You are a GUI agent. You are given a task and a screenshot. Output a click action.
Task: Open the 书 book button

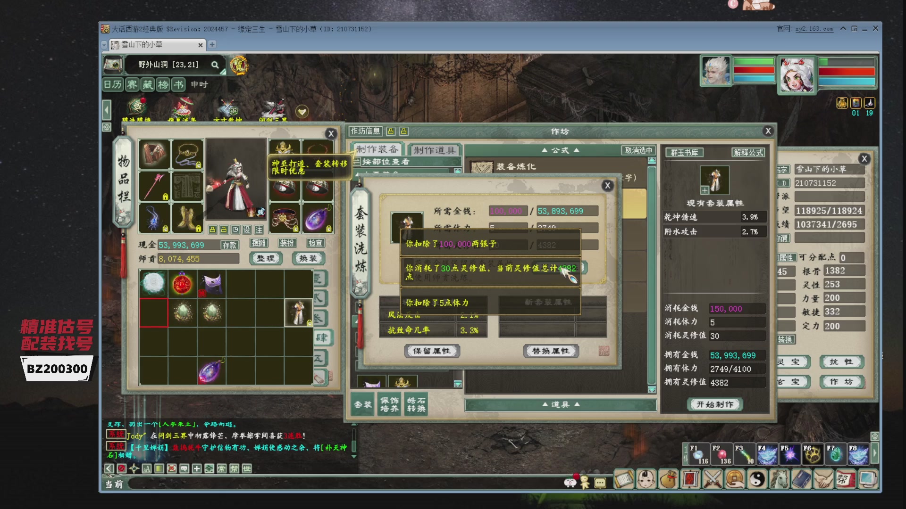(x=179, y=84)
